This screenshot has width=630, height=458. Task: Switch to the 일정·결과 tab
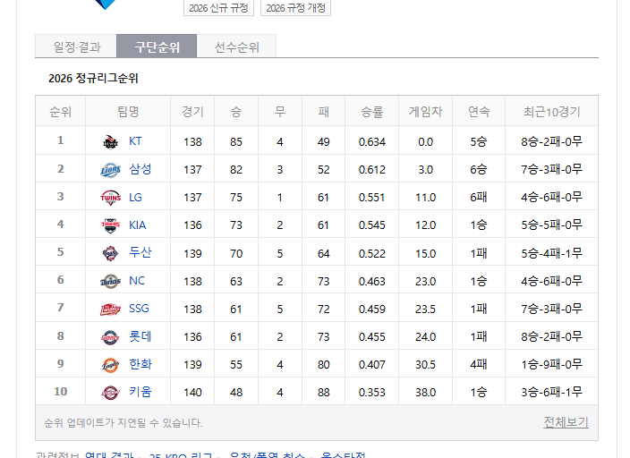pos(76,47)
